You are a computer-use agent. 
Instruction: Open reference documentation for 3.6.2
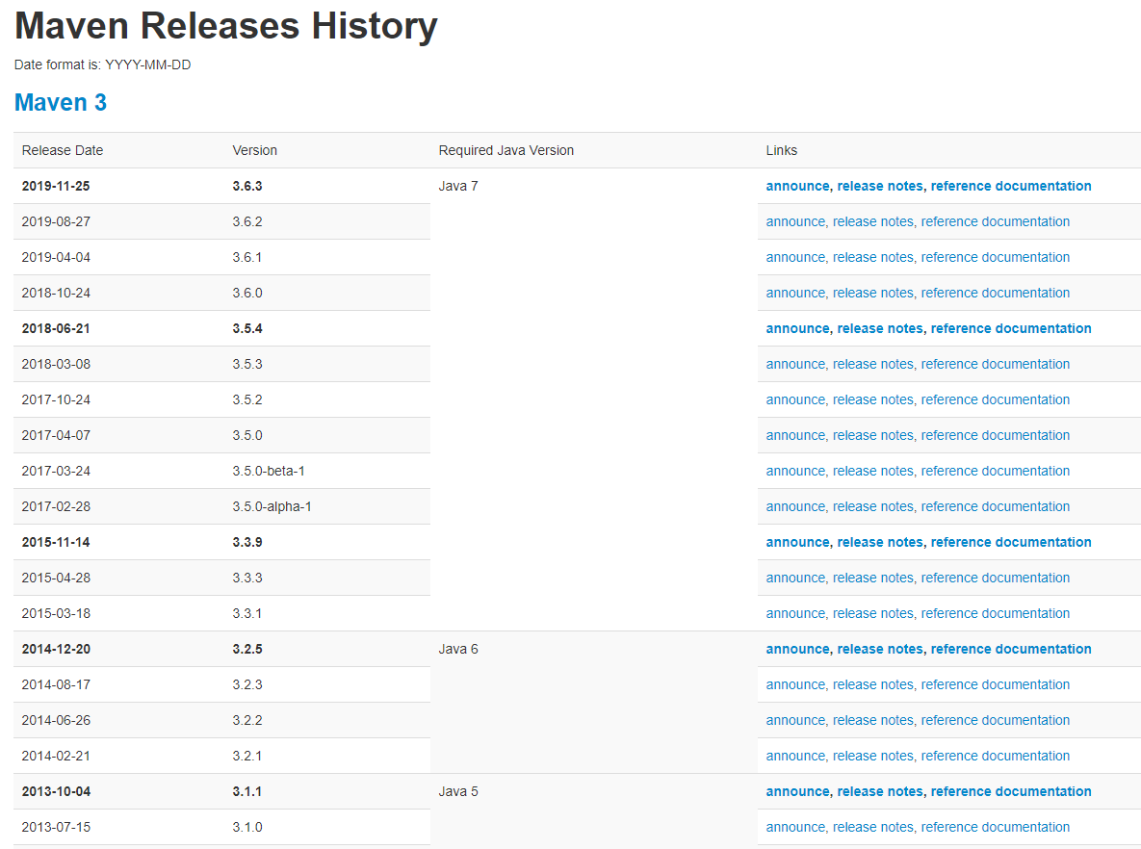click(x=996, y=222)
